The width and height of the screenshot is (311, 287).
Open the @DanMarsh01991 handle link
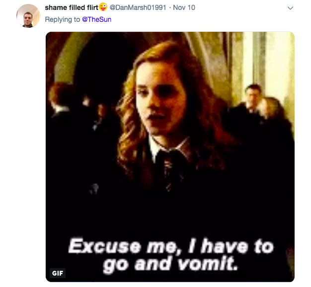pyautogui.click(x=138, y=7)
